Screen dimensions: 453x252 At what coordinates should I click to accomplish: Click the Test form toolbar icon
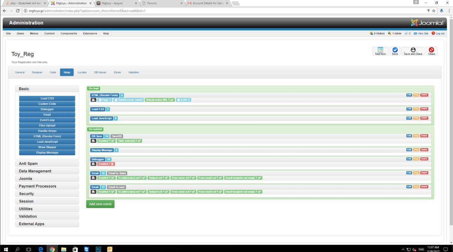coord(380,51)
